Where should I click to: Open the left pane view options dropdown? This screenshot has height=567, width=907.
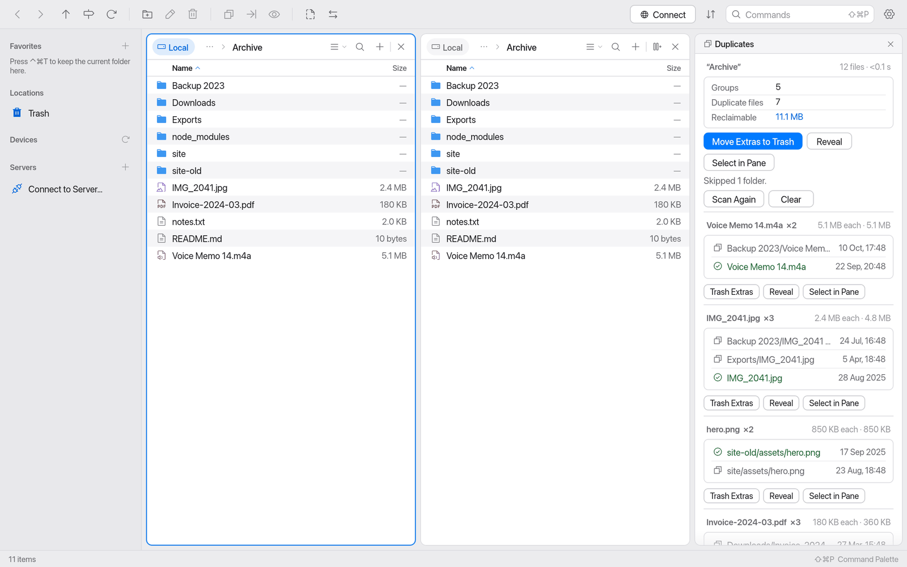point(338,47)
